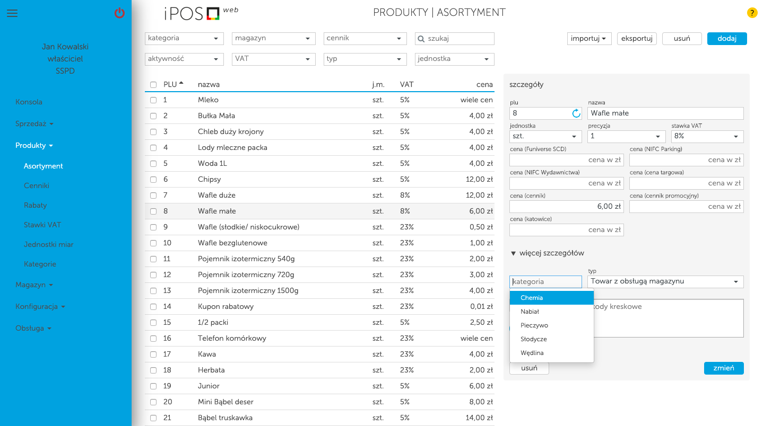Go to Cenniki in sidebar

37,185
